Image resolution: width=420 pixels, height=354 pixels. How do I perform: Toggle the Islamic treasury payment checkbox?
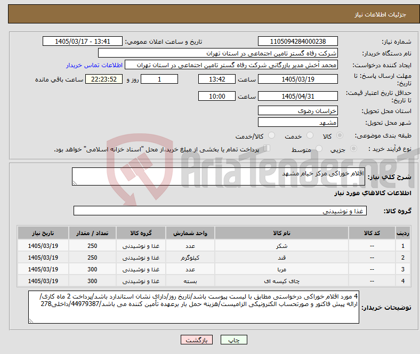point(267,148)
